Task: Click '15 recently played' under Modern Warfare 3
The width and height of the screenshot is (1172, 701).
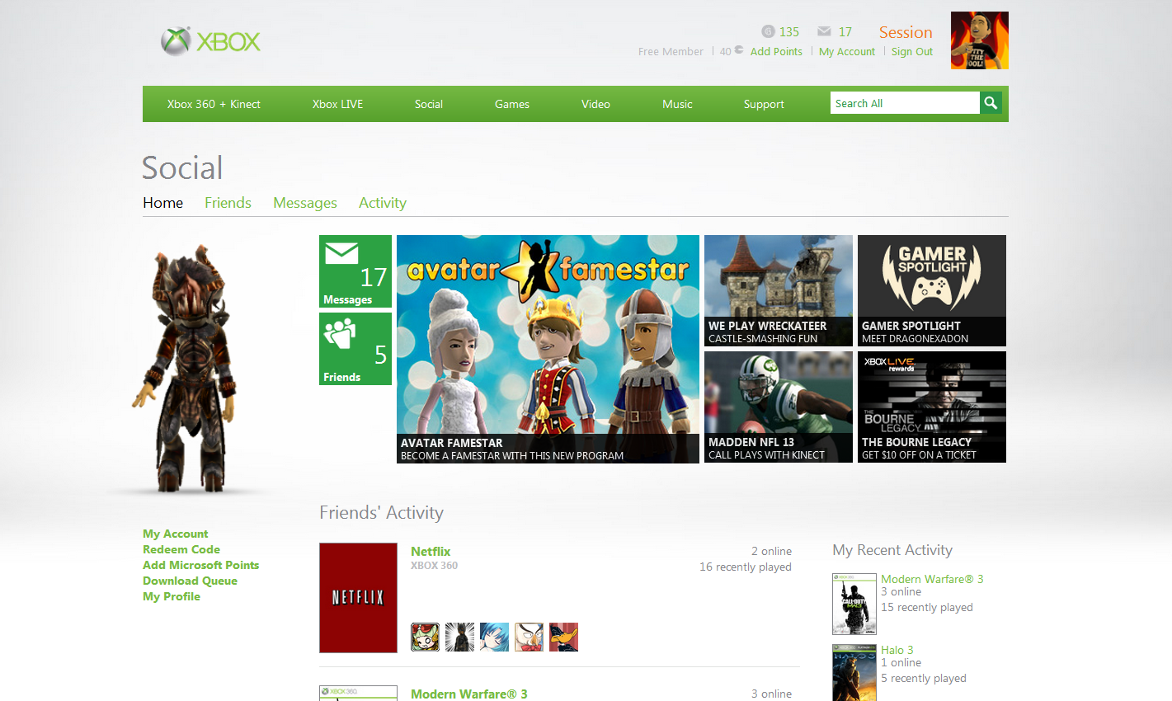Action: click(927, 607)
